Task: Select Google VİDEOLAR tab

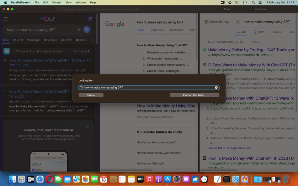Action: [x=157, y=30]
